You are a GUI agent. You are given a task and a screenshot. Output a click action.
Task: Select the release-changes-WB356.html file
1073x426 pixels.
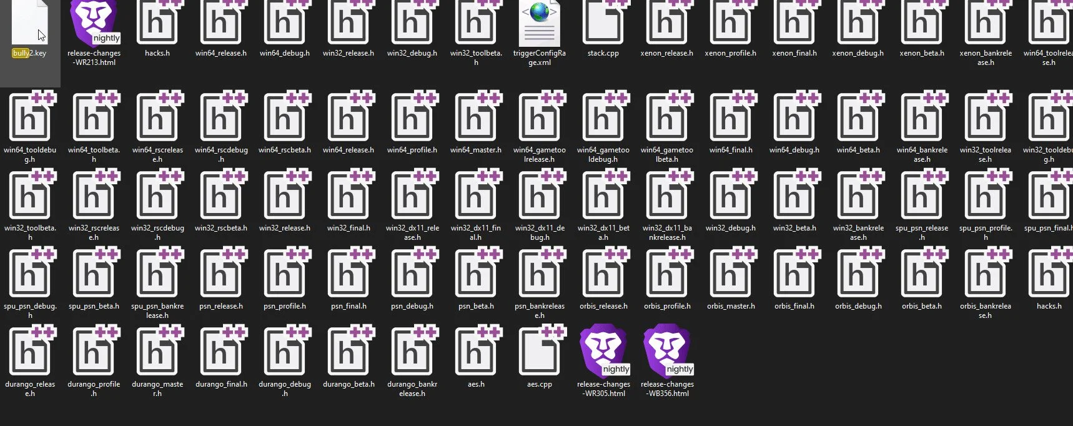[x=667, y=353]
